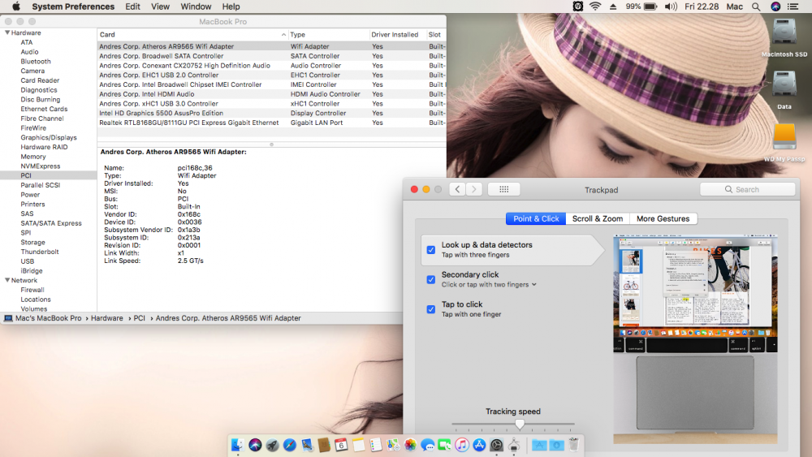Screen dimensions: 812x457
Task: Click the trackpad gesture preview video
Action: coord(695,339)
